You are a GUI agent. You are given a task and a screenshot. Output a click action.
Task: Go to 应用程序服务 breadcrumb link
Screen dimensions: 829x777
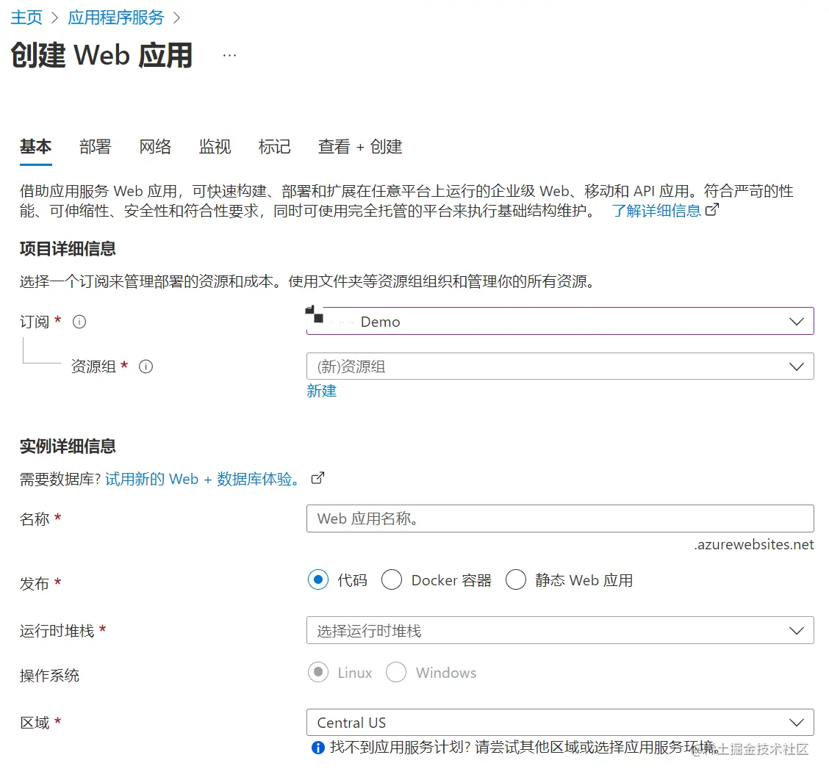[116, 18]
